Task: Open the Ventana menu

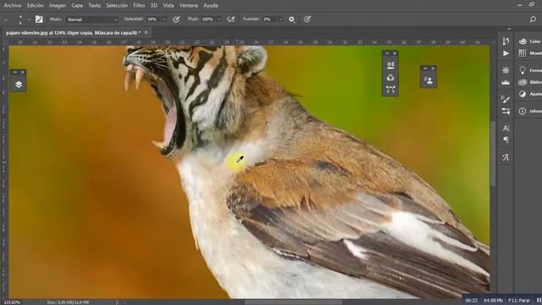Action: (188, 6)
